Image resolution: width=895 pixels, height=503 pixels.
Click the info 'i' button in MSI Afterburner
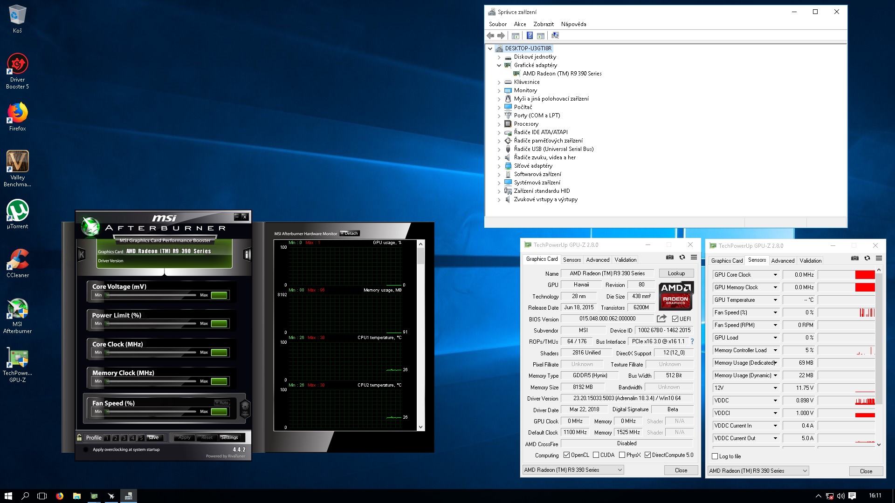coord(248,254)
